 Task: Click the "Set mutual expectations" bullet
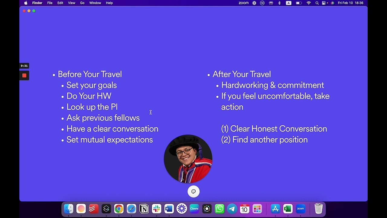pos(109,140)
